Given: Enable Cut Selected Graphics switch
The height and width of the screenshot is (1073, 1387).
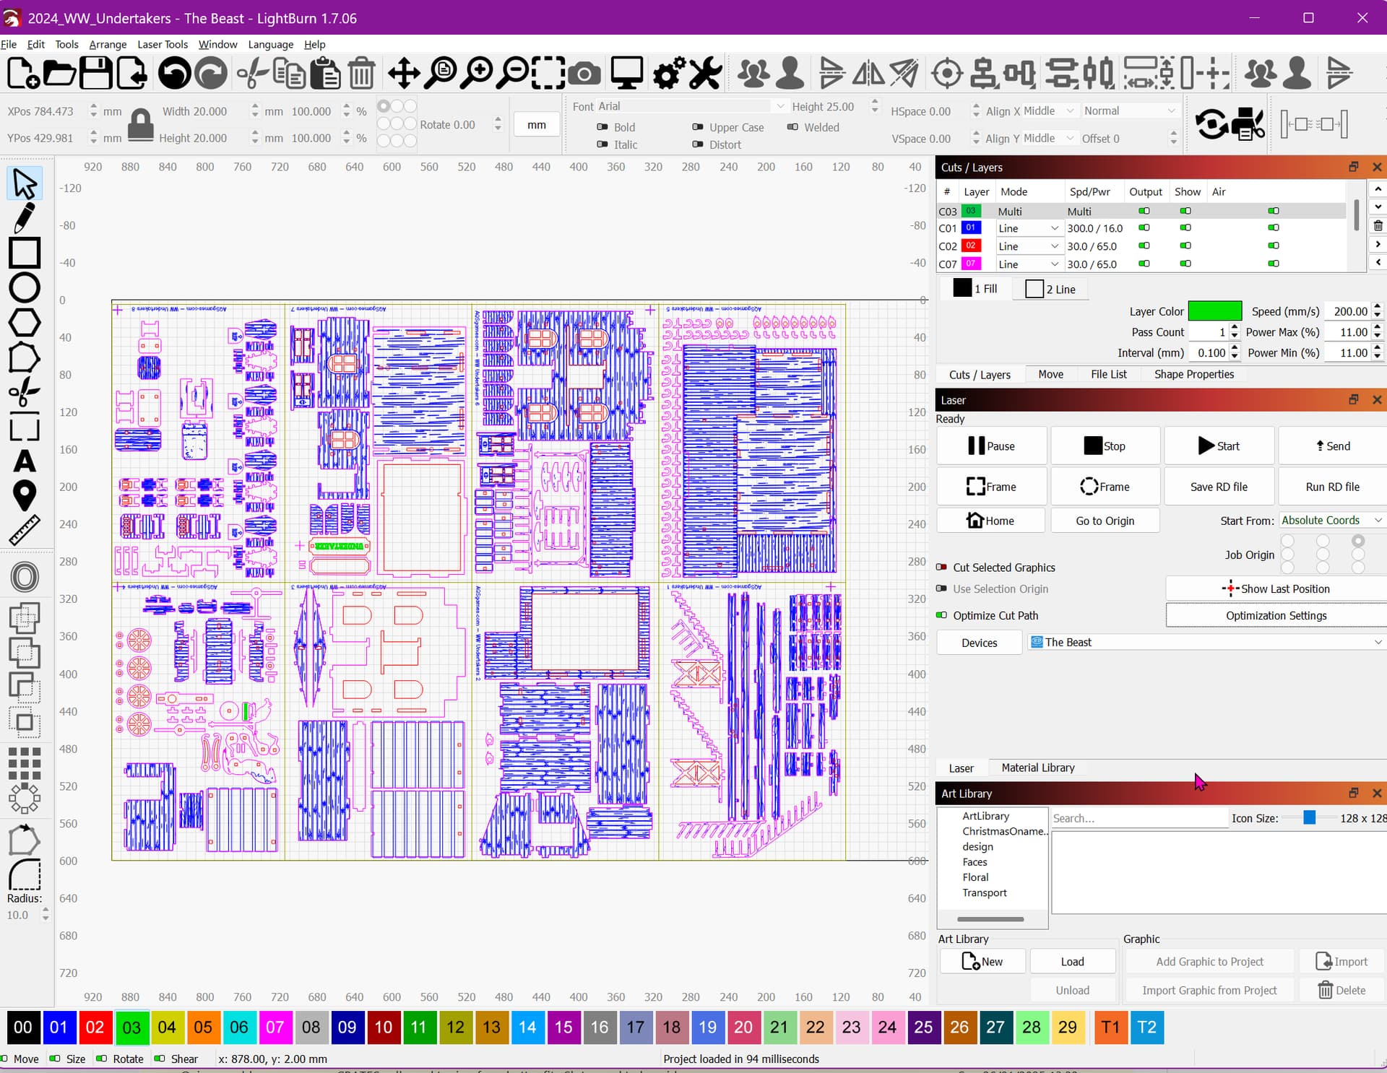Looking at the screenshot, I should (x=942, y=568).
